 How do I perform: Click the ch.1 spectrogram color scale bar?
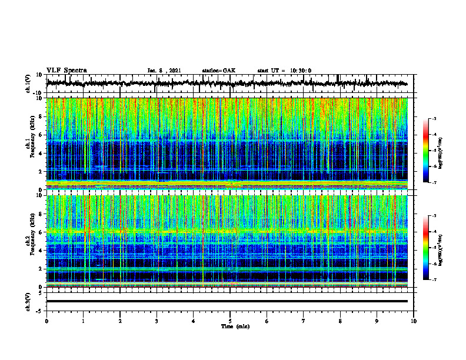[425, 151]
